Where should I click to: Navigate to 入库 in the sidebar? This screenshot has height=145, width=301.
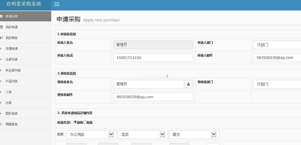(9, 92)
